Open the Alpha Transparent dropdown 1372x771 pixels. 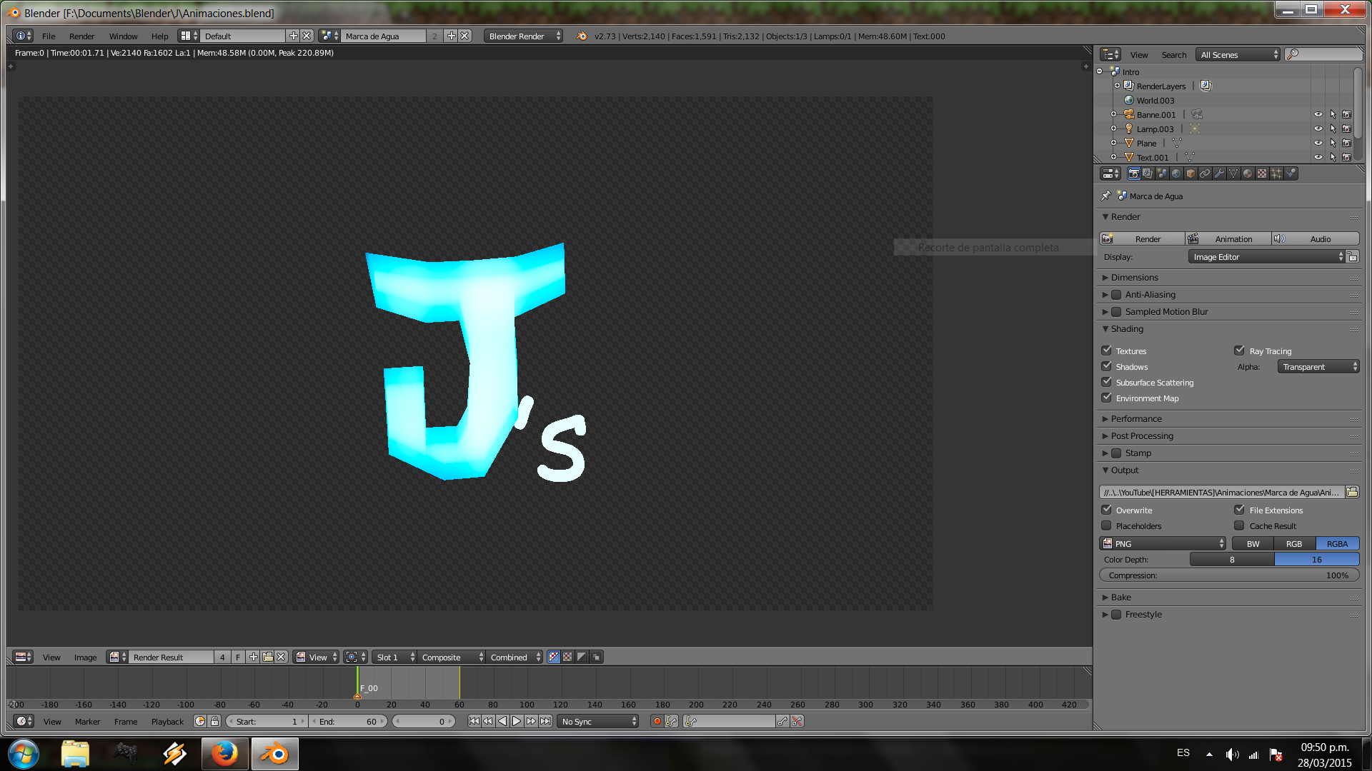[x=1318, y=367]
